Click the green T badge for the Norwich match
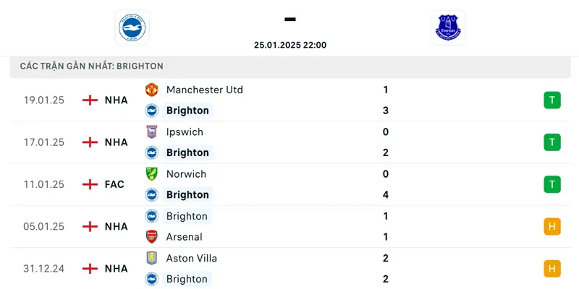The height and width of the screenshot is (289, 579). pos(552,184)
